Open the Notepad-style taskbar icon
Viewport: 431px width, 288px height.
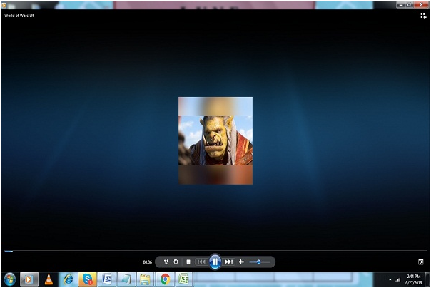click(x=126, y=279)
